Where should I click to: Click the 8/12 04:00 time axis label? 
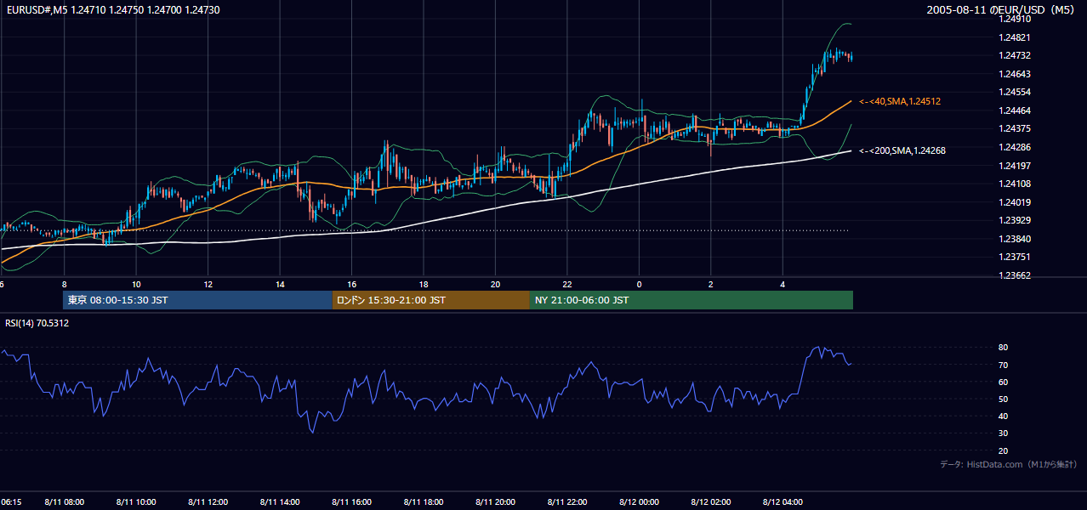click(783, 502)
